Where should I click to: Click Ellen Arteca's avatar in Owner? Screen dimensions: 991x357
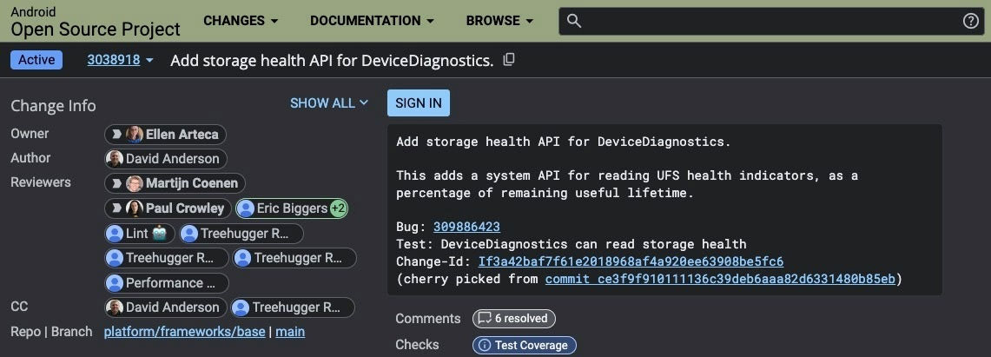tap(135, 135)
